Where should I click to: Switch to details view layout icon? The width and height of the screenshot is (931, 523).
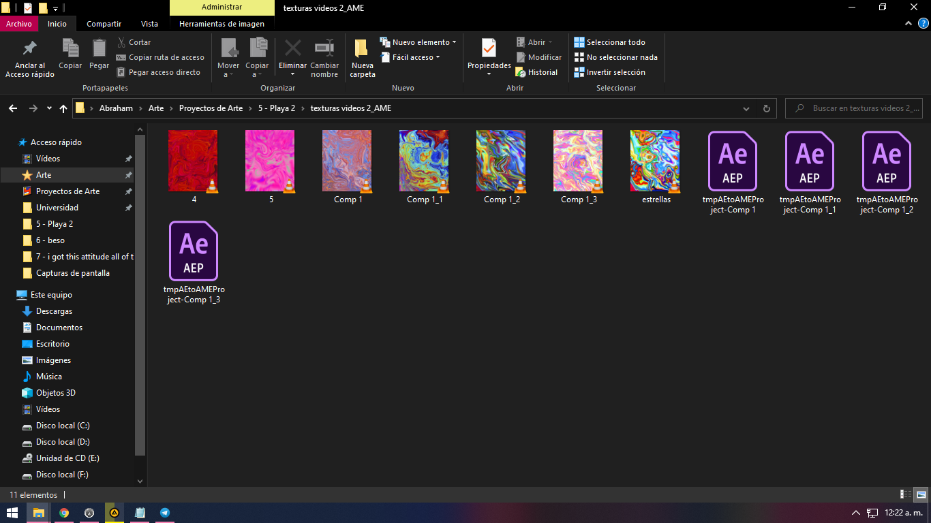click(906, 494)
